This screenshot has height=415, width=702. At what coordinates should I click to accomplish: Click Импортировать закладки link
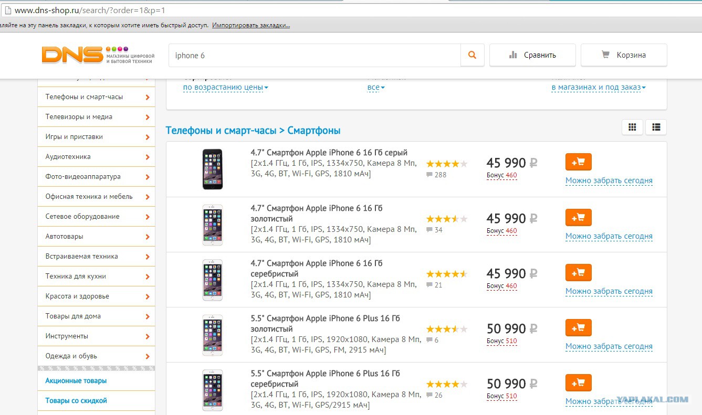[251, 25]
